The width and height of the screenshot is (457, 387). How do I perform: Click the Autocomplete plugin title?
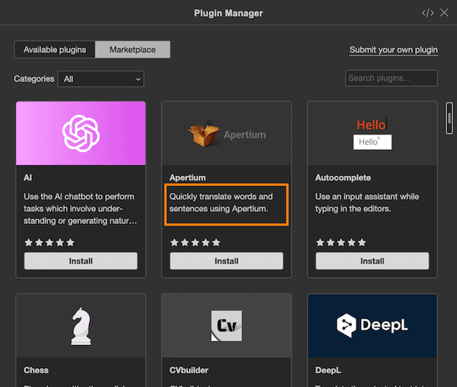tap(343, 178)
